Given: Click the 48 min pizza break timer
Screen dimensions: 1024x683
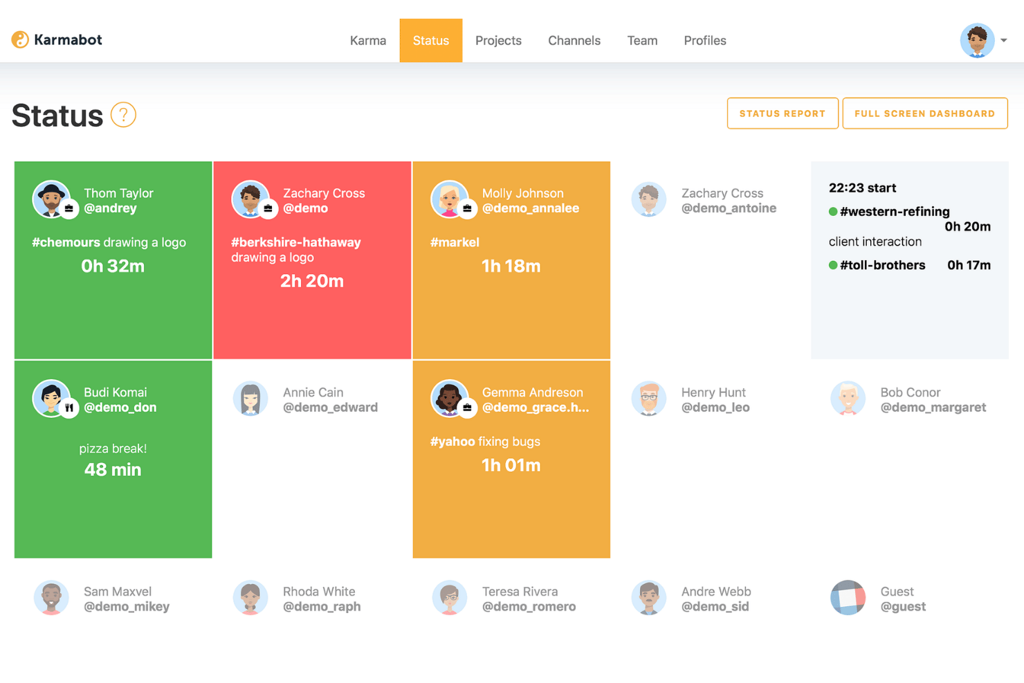Looking at the screenshot, I should pyautogui.click(x=113, y=470).
